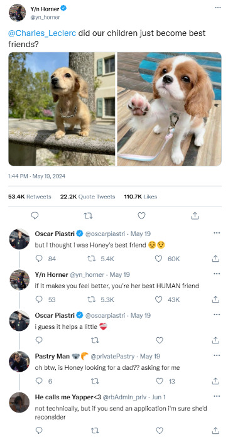Open Oscar Piastri's profile avatar in first reply

[19, 239]
